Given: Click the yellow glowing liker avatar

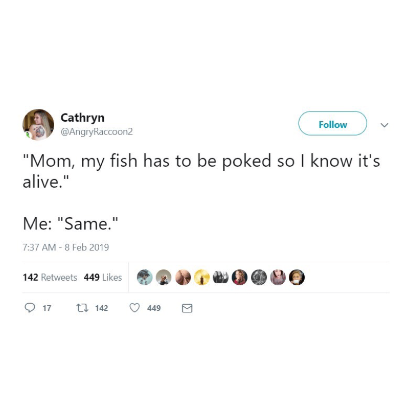Looking at the screenshot, I should 202,277.
